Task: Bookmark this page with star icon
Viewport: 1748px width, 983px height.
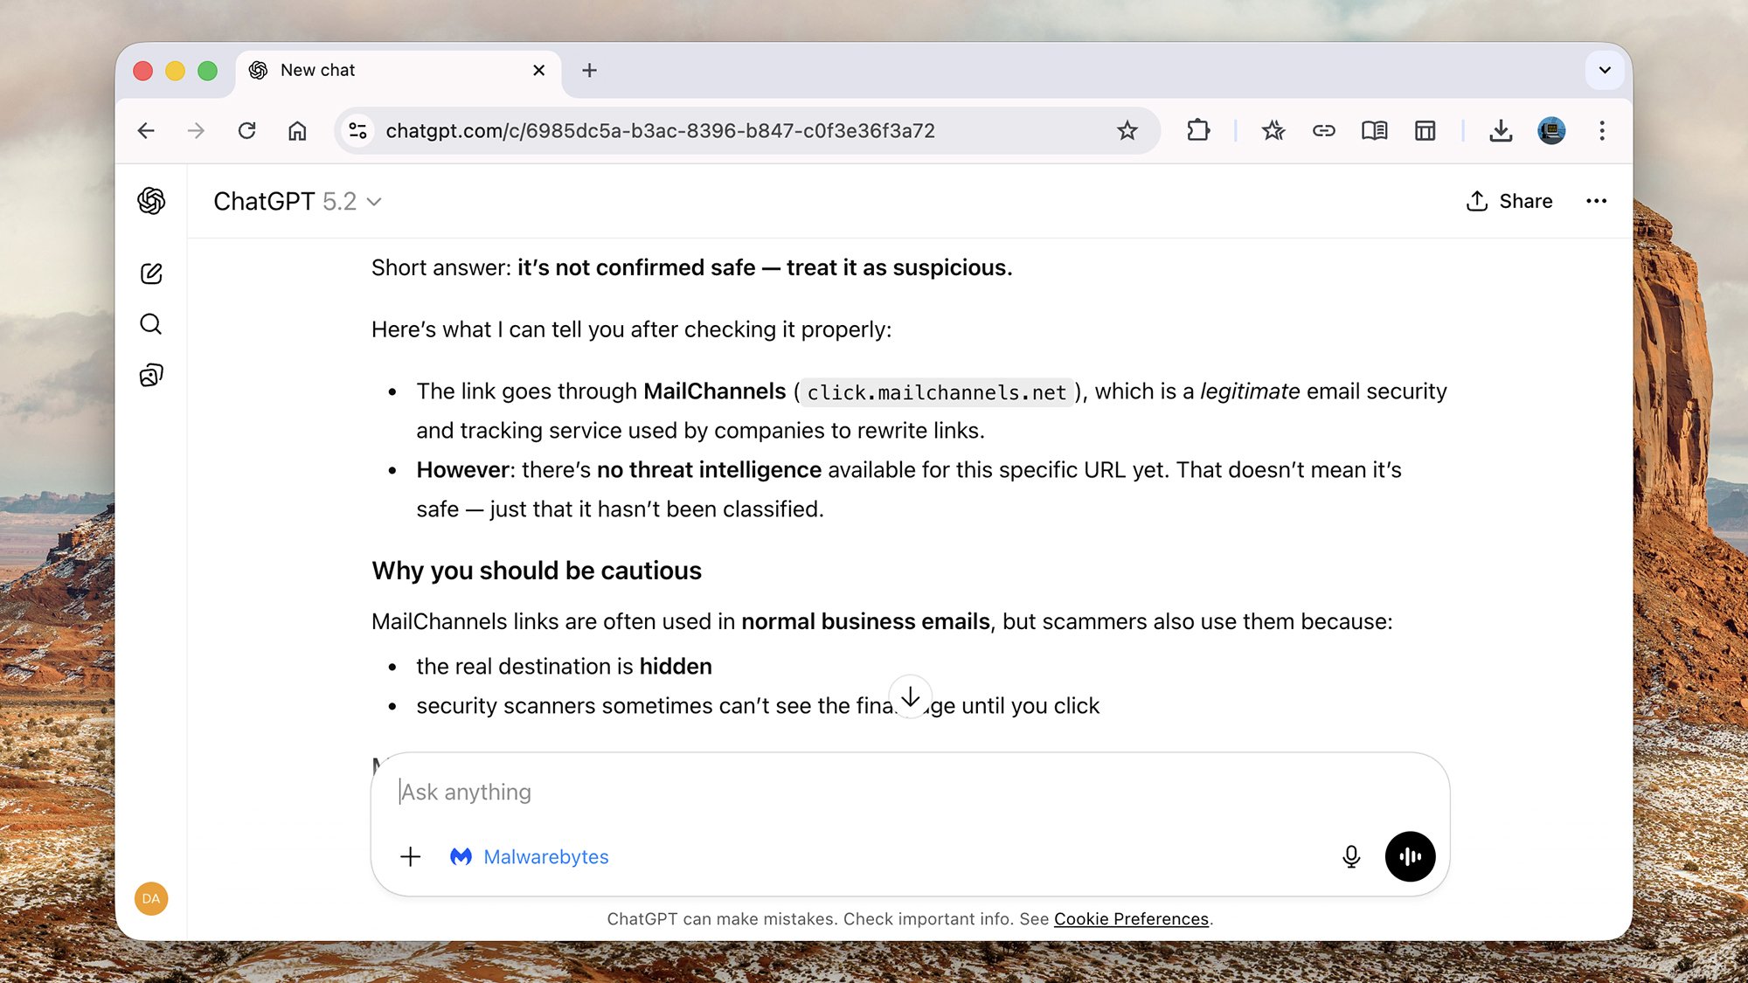Action: tap(1127, 131)
